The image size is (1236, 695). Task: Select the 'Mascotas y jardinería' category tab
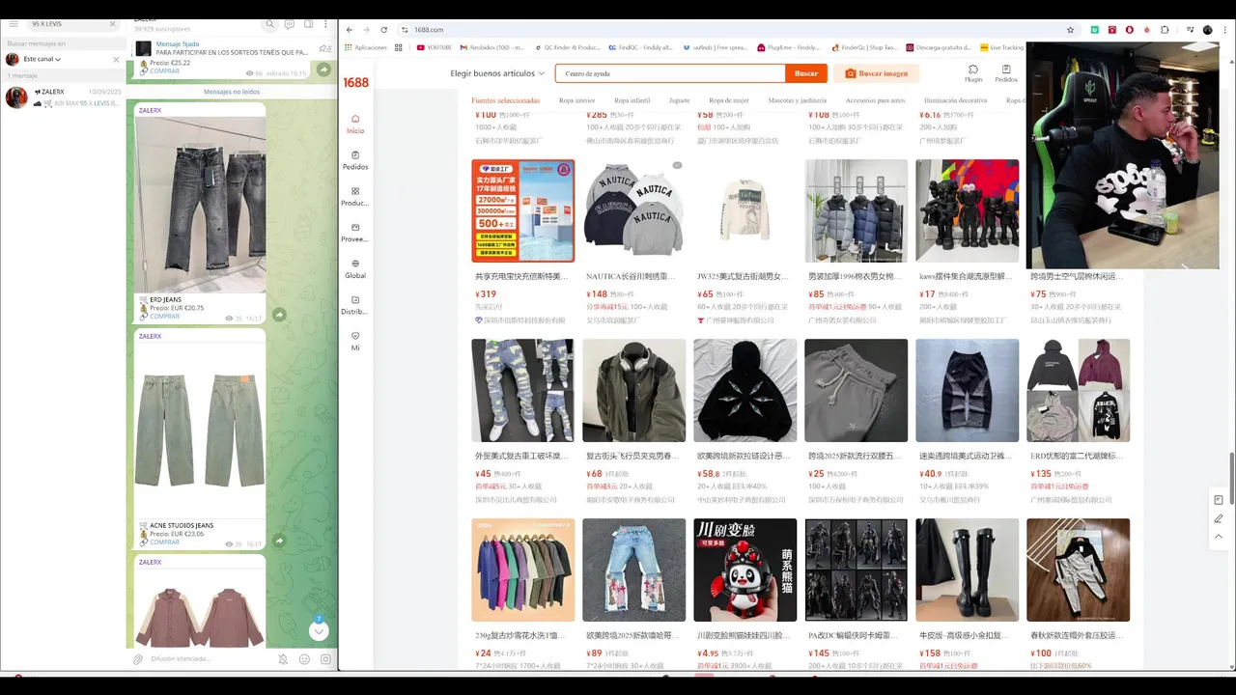point(798,100)
